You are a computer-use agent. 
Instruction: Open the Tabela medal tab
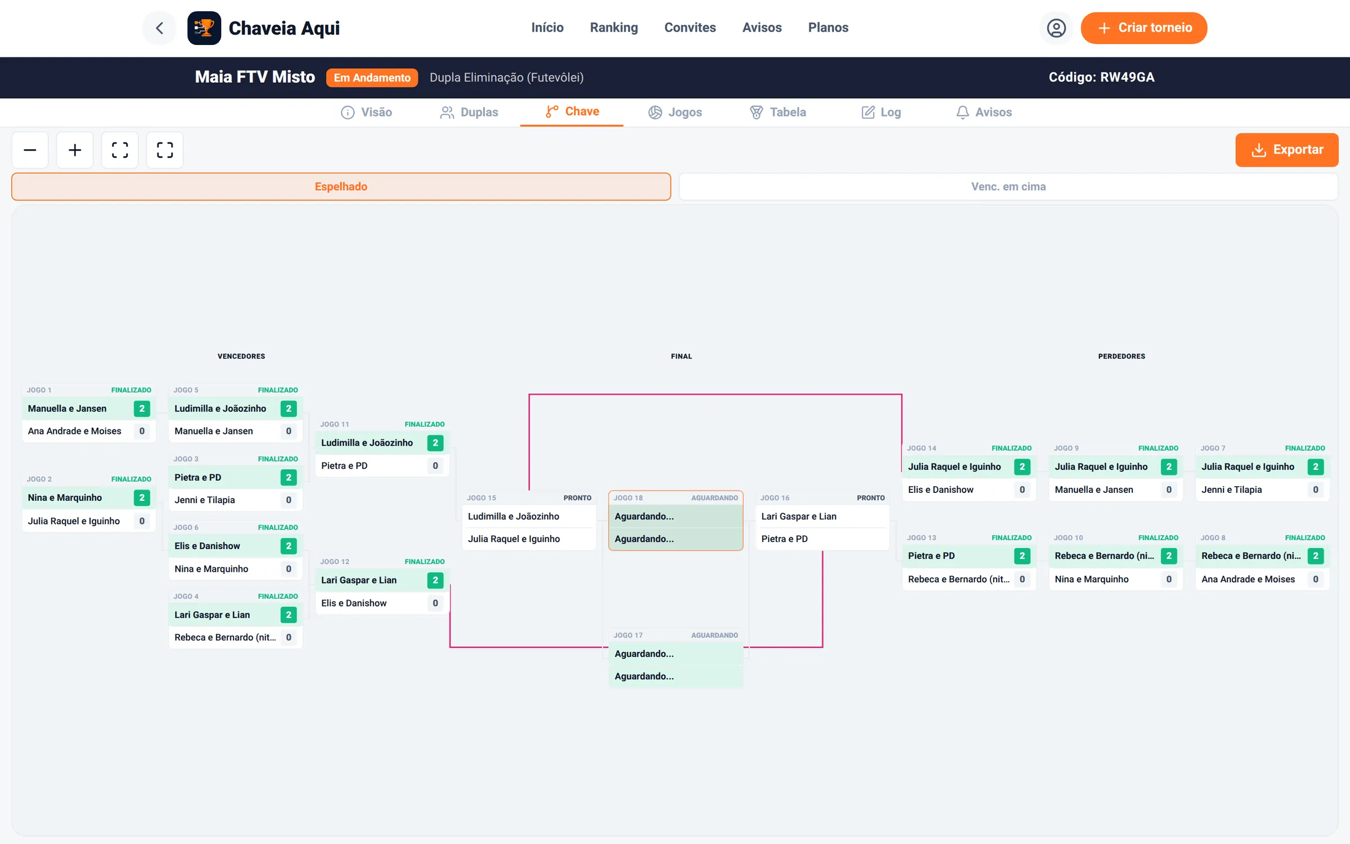point(778,112)
